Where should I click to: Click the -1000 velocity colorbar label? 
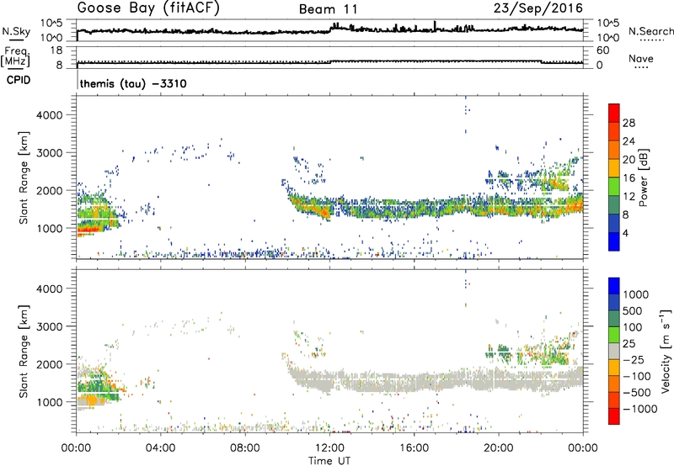coord(639,409)
